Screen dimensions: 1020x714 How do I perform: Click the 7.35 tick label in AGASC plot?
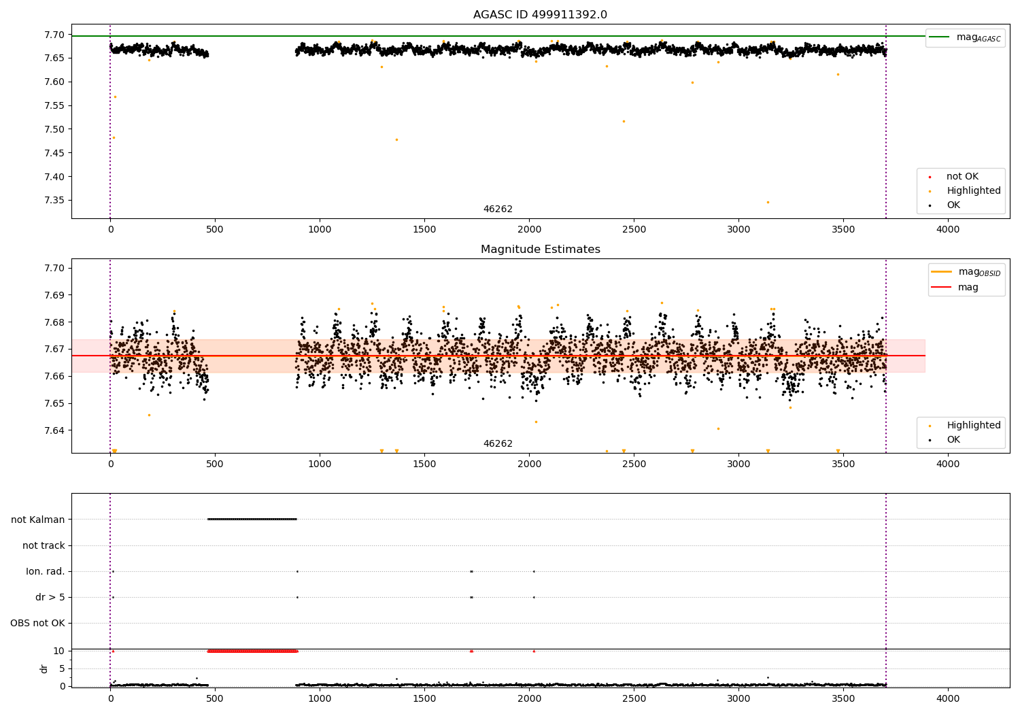(54, 201)
